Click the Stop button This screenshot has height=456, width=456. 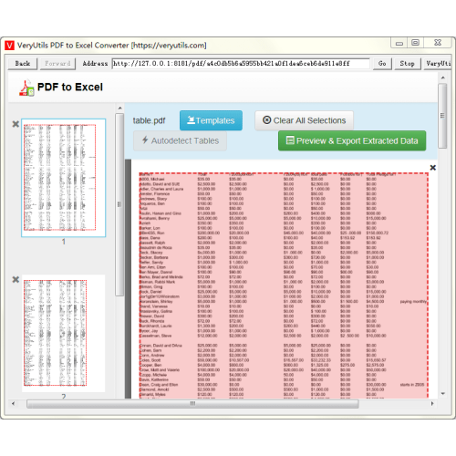[408, 64]
